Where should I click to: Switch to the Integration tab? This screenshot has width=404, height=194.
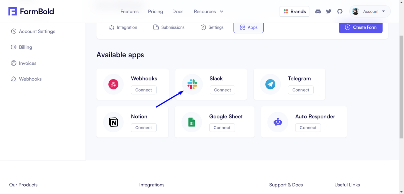pos(123,27)
